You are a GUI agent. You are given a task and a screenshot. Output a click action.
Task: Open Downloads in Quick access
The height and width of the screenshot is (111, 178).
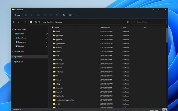(22, 38)
